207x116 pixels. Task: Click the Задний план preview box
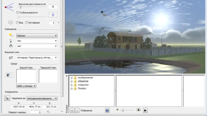click(x=26, y=76)
